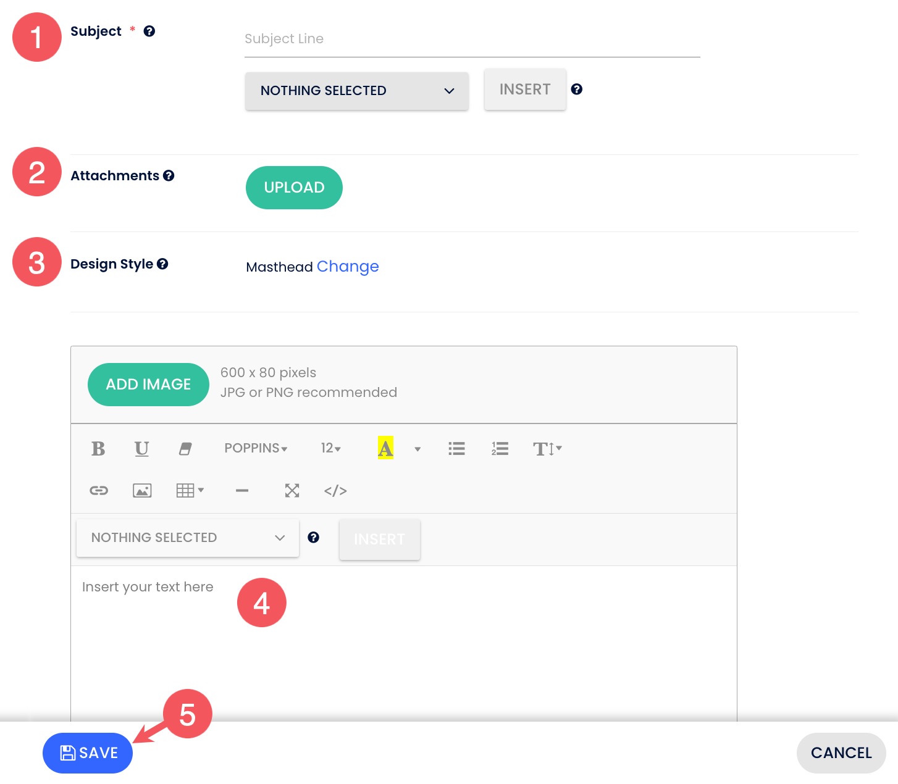Click the yellow highlighted text color swatch
This screenshot has width=898, height=784.
[x=385, y=448]
